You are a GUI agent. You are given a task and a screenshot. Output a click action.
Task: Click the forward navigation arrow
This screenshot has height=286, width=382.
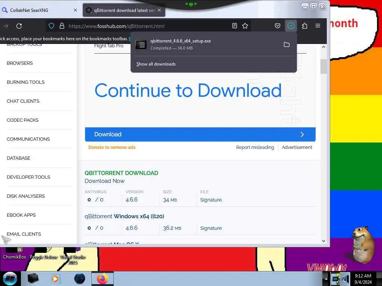[x=6, y=26]
